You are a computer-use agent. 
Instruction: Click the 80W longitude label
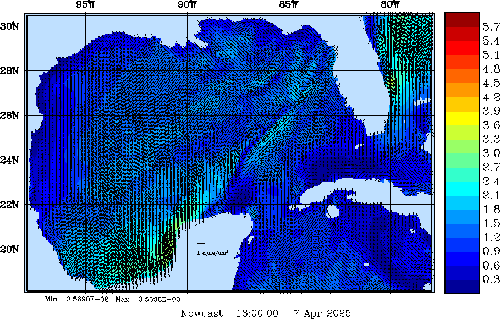click(x=391, y=4)
